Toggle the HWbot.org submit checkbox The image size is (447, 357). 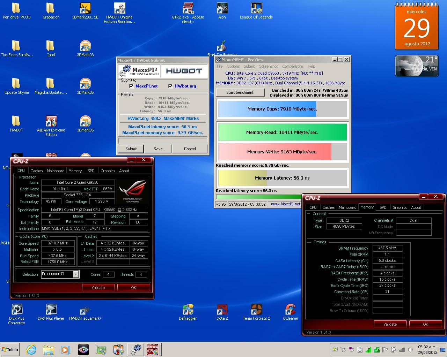(x=170, y=86)
